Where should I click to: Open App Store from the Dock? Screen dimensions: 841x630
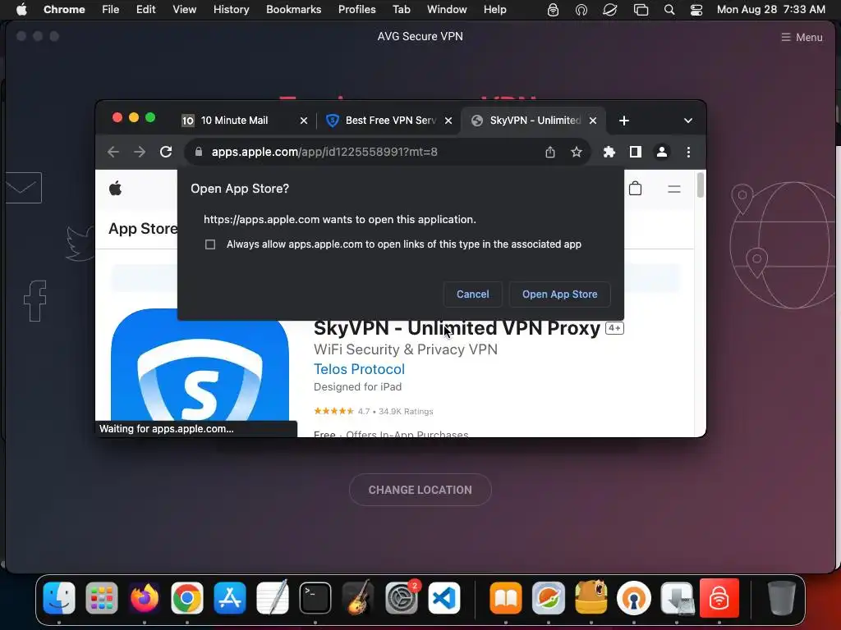[230, 597]
